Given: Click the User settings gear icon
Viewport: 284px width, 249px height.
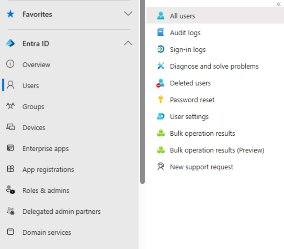Looking at the screenshot, I should (160, 117).
